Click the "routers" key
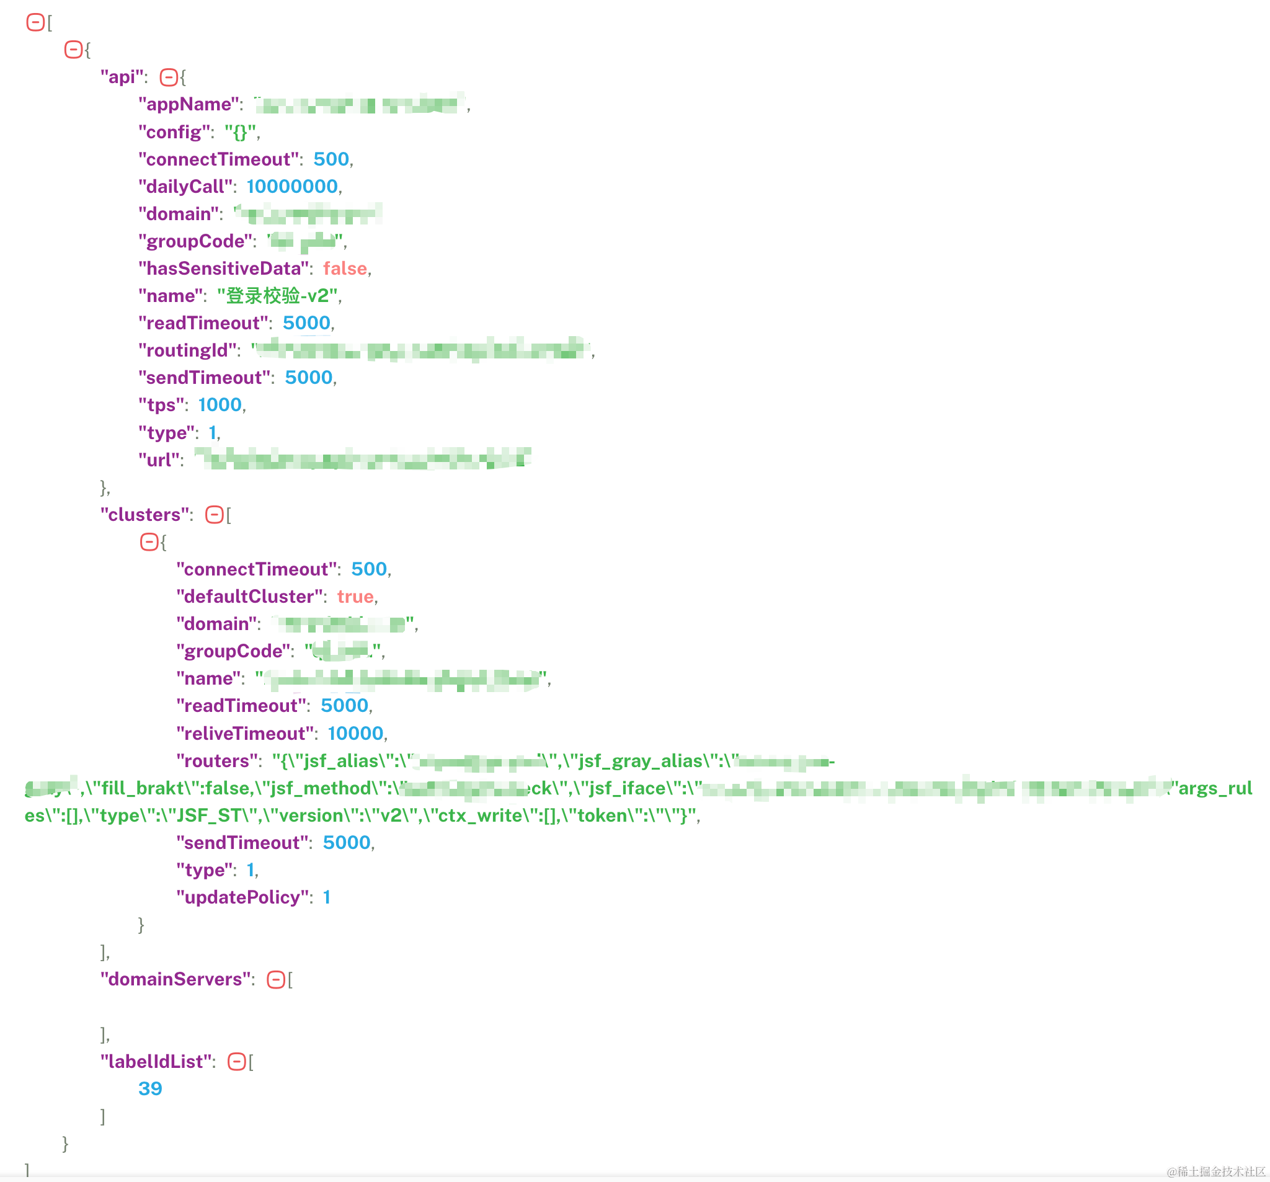 point(217,761)
